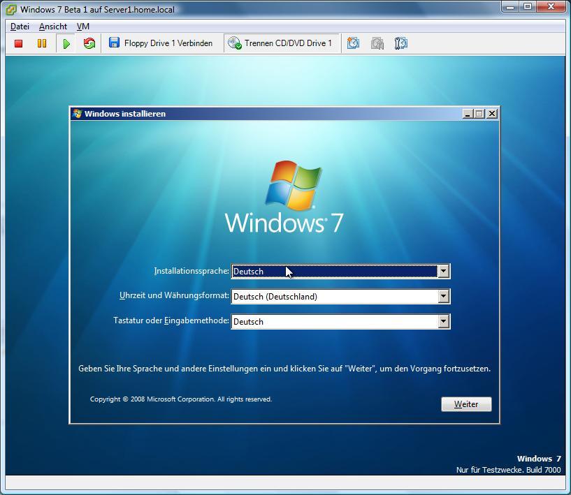
Task: Close the Windows installieren dialog
Action: (x=492, y=114)
